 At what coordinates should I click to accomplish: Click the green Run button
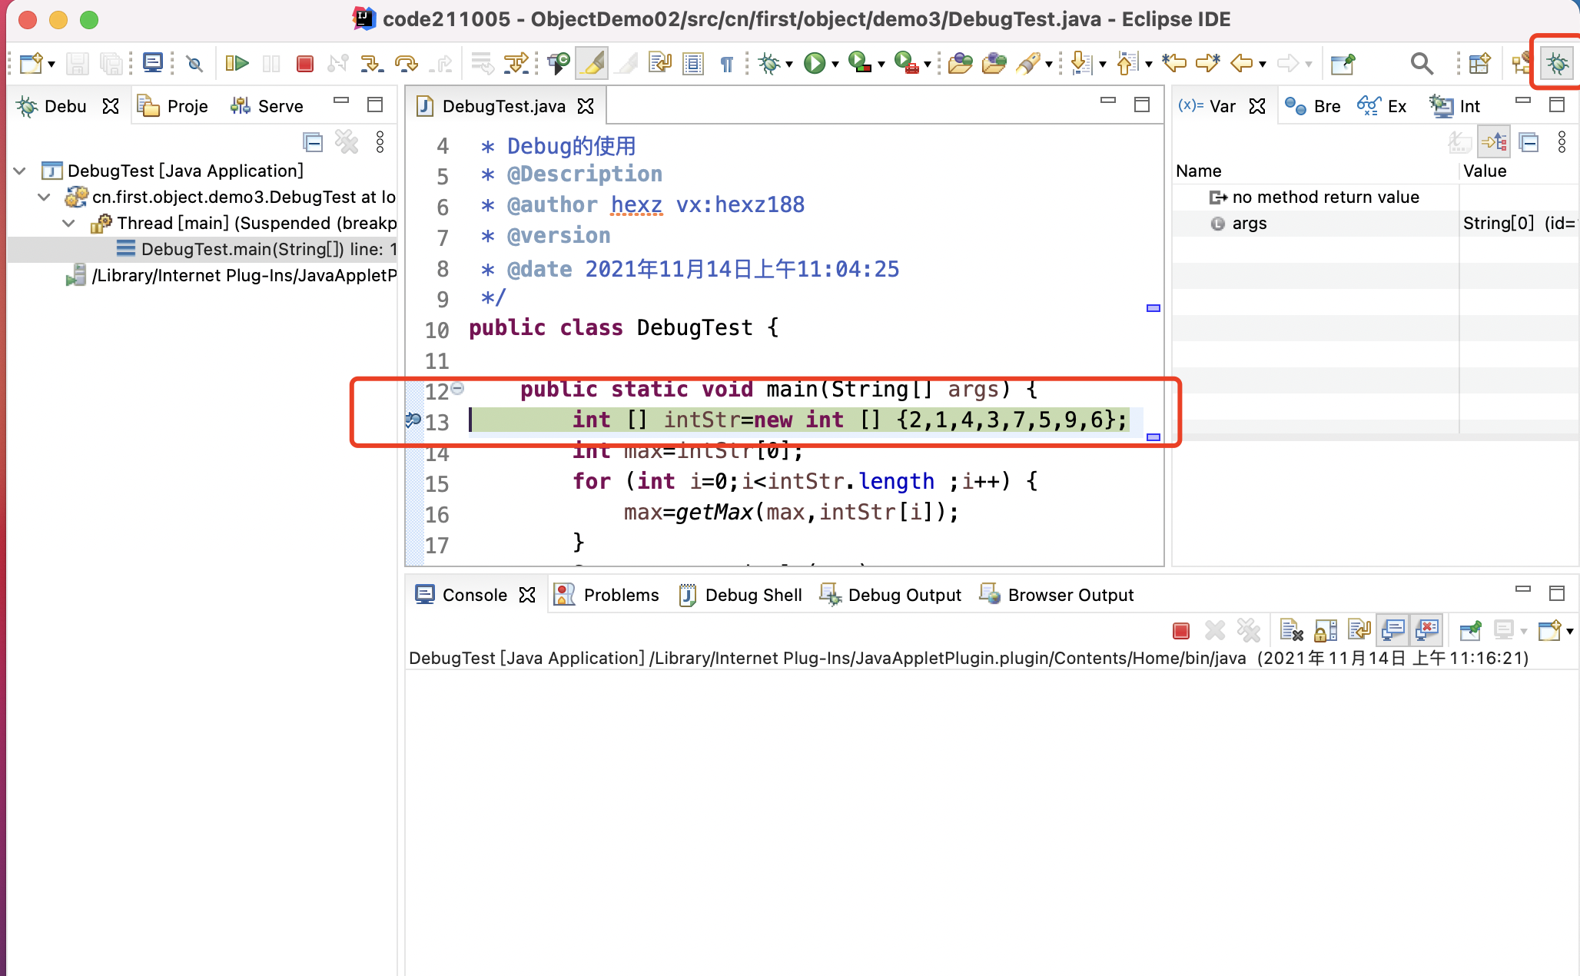click(814, 63)
